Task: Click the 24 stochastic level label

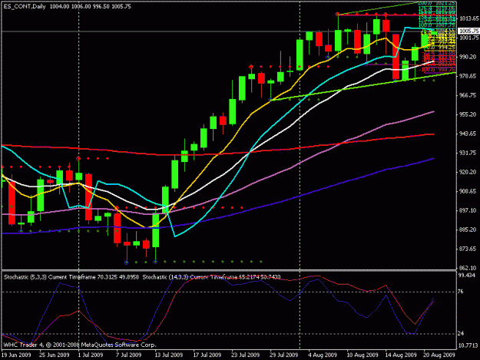Action: [461, 333]
